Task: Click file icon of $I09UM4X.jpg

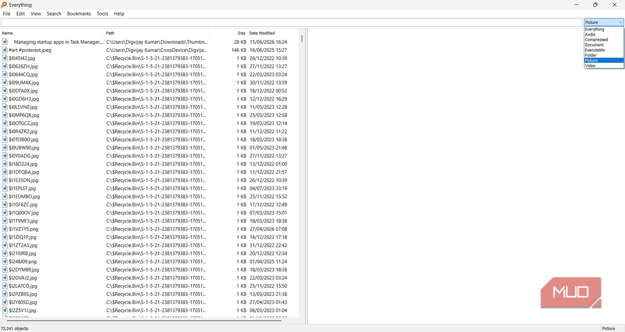Action: (5, 83)
